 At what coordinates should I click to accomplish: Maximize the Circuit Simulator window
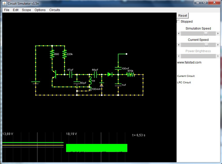[x=205, y=2]
